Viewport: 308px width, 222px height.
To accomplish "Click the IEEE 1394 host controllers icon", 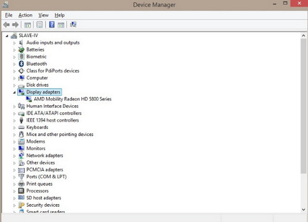I will pyautogui.click(x=21, y=121).
